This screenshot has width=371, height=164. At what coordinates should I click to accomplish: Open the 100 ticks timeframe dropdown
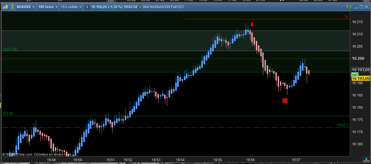click(48, 7)
